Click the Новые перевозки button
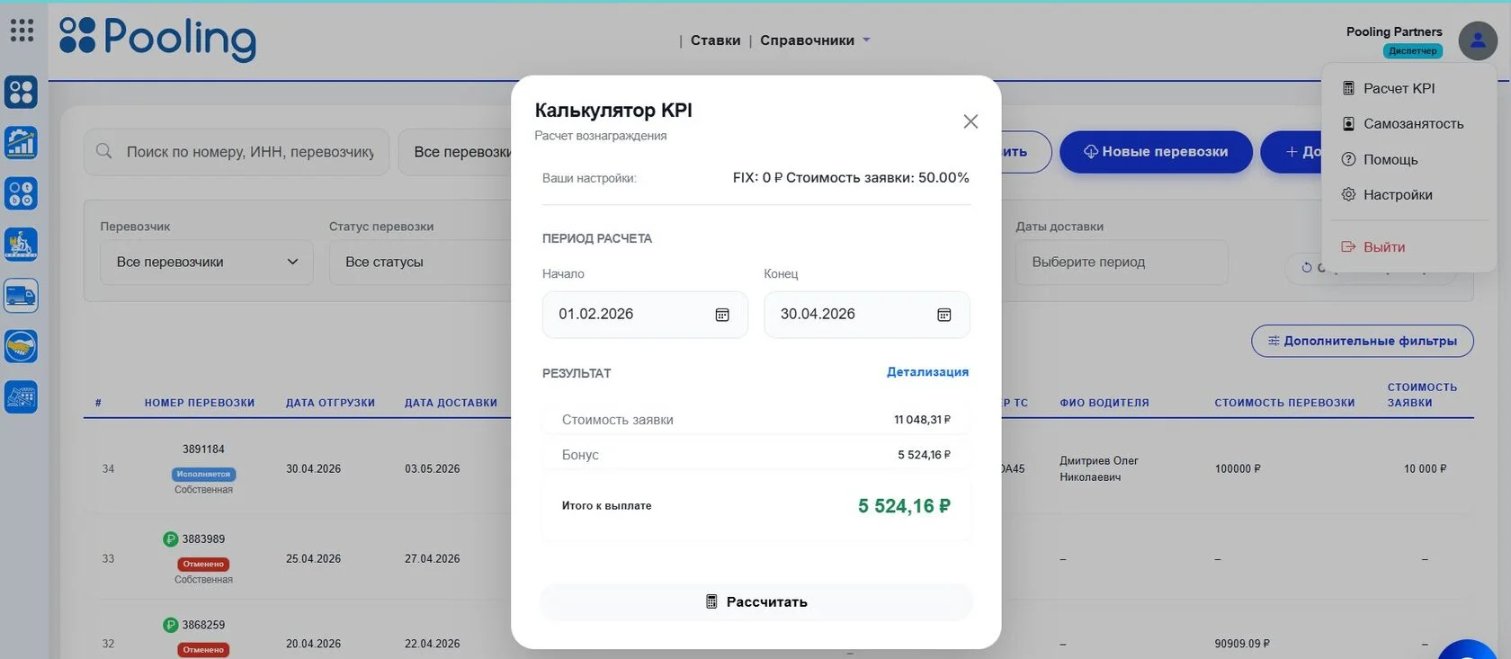This screenshot has width=1511, height=659. tap(1156, 152)
